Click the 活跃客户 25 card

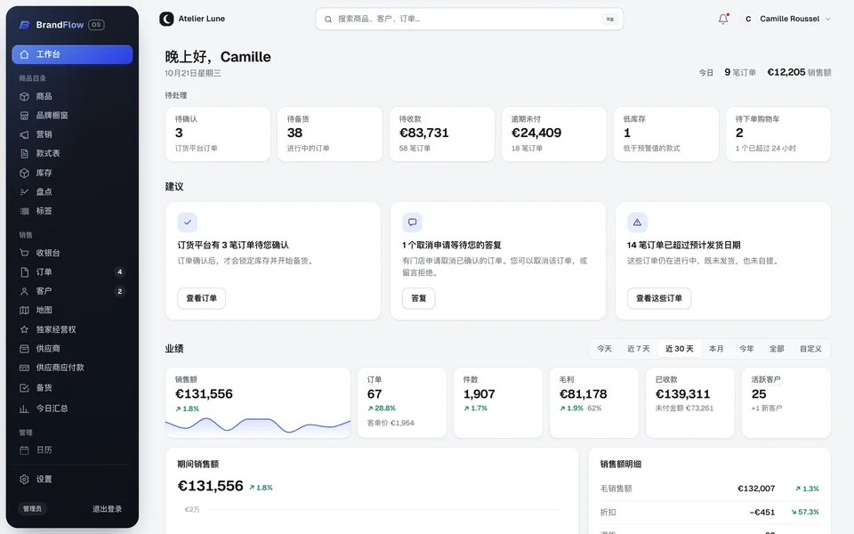point(786,402)
